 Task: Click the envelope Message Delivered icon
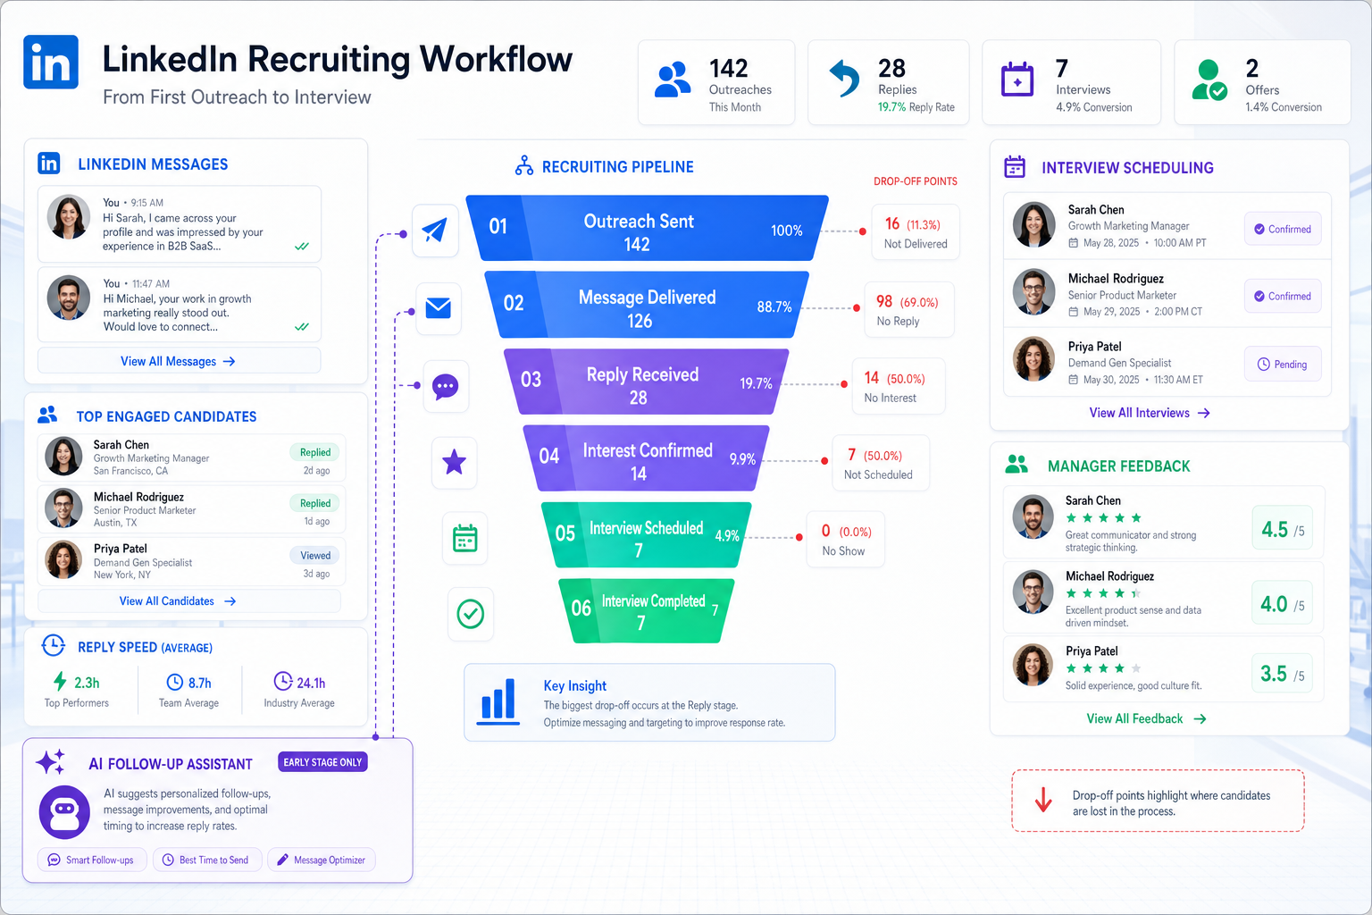point(439,308)
